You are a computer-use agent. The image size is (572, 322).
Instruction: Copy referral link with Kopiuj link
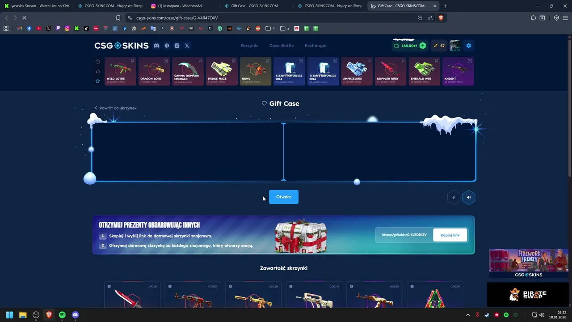[450, 235]
